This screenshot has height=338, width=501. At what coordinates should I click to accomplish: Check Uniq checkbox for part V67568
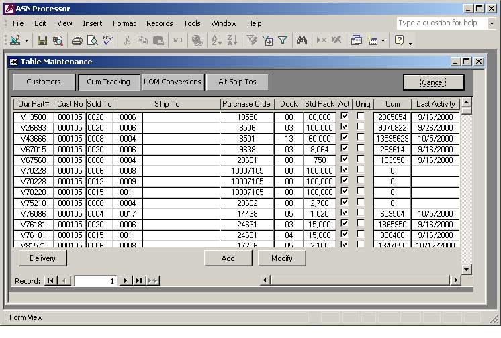tap(361, 159)
